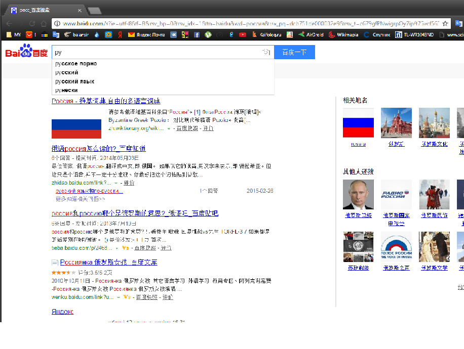
Task: Open the Яндекс.Почта bookmark
Action: click(x=146, y=34)
